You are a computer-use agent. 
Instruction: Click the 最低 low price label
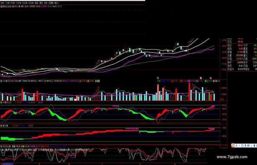(245, 52)
